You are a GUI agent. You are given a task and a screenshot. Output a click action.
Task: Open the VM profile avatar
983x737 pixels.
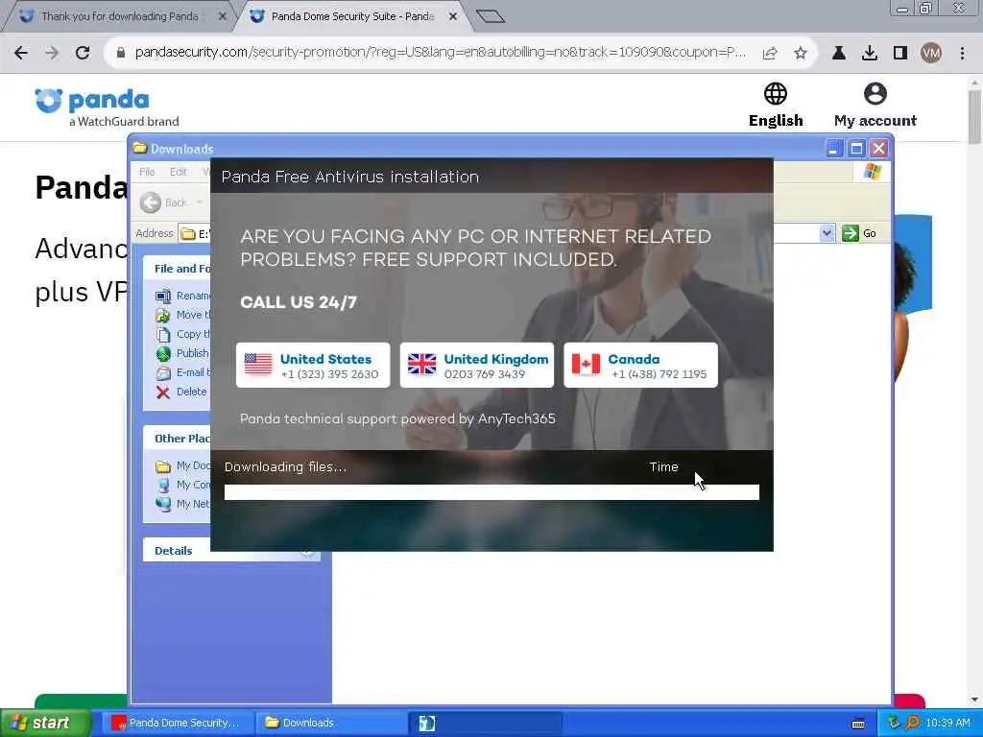[931, 54]
